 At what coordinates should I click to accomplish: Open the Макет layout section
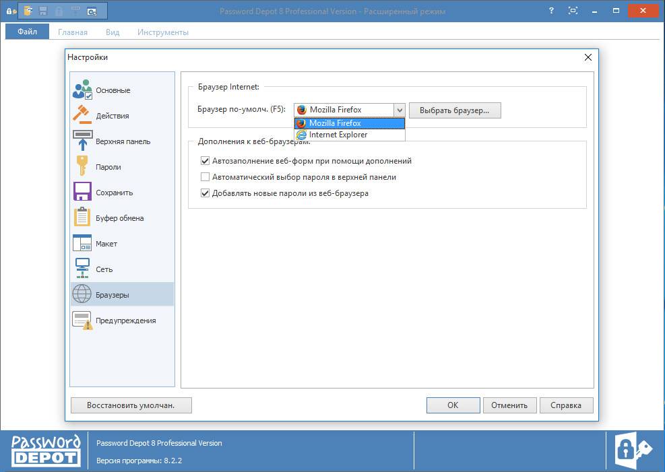pyautogui.click(x=122, y=244)
